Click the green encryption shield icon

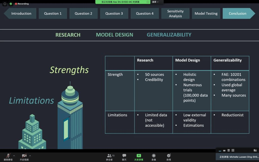pyautogui.click(x=11, y=4)
